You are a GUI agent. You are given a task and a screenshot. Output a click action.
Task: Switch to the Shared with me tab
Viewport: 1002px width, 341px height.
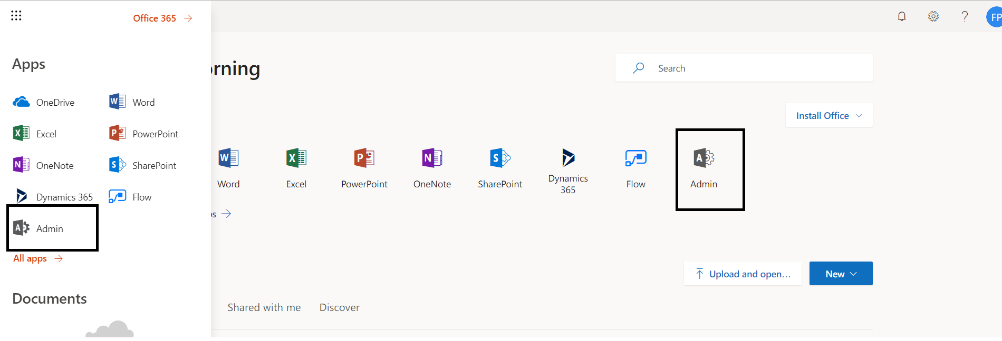tap(264, 307)
